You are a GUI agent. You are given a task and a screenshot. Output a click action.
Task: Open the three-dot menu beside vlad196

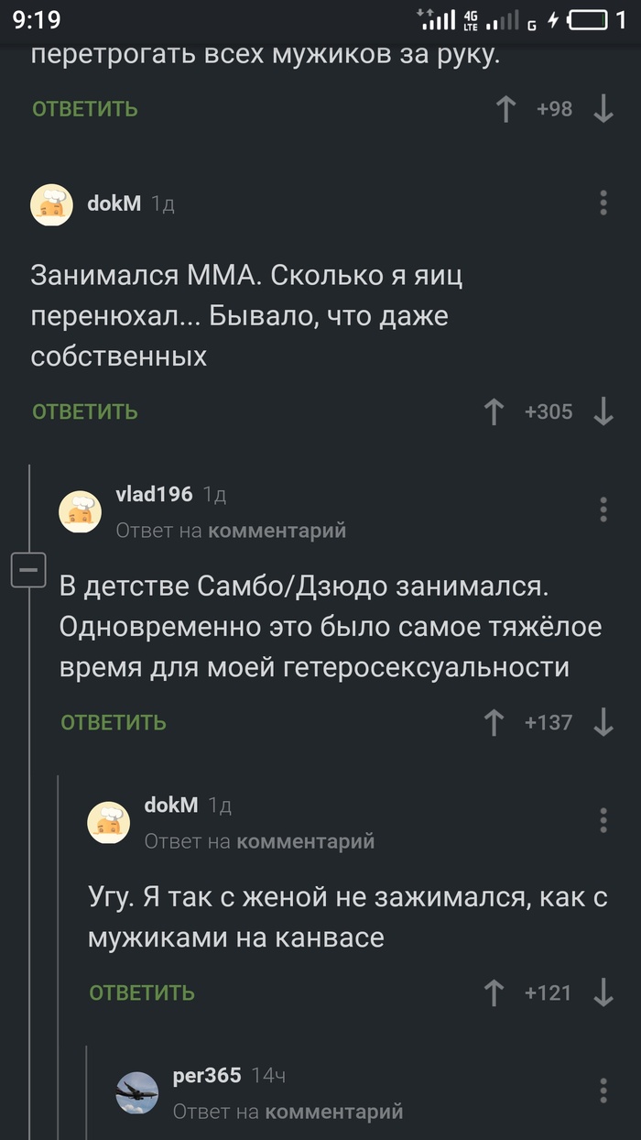(x=603, y=510)
